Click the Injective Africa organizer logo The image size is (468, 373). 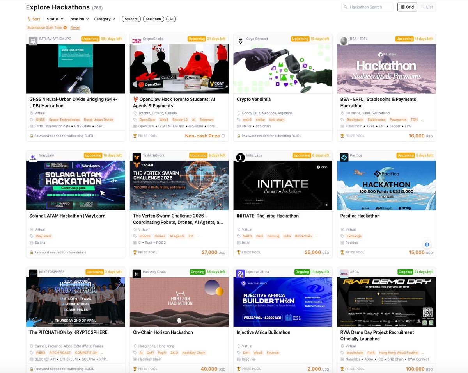pyautogui.click(x=241, y=274)
